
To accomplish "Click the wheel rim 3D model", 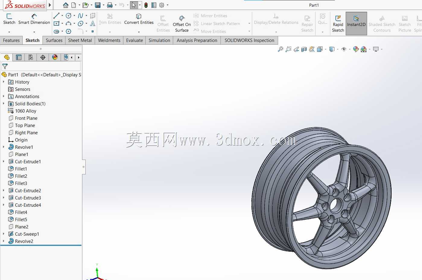I will tap(322, 198).
